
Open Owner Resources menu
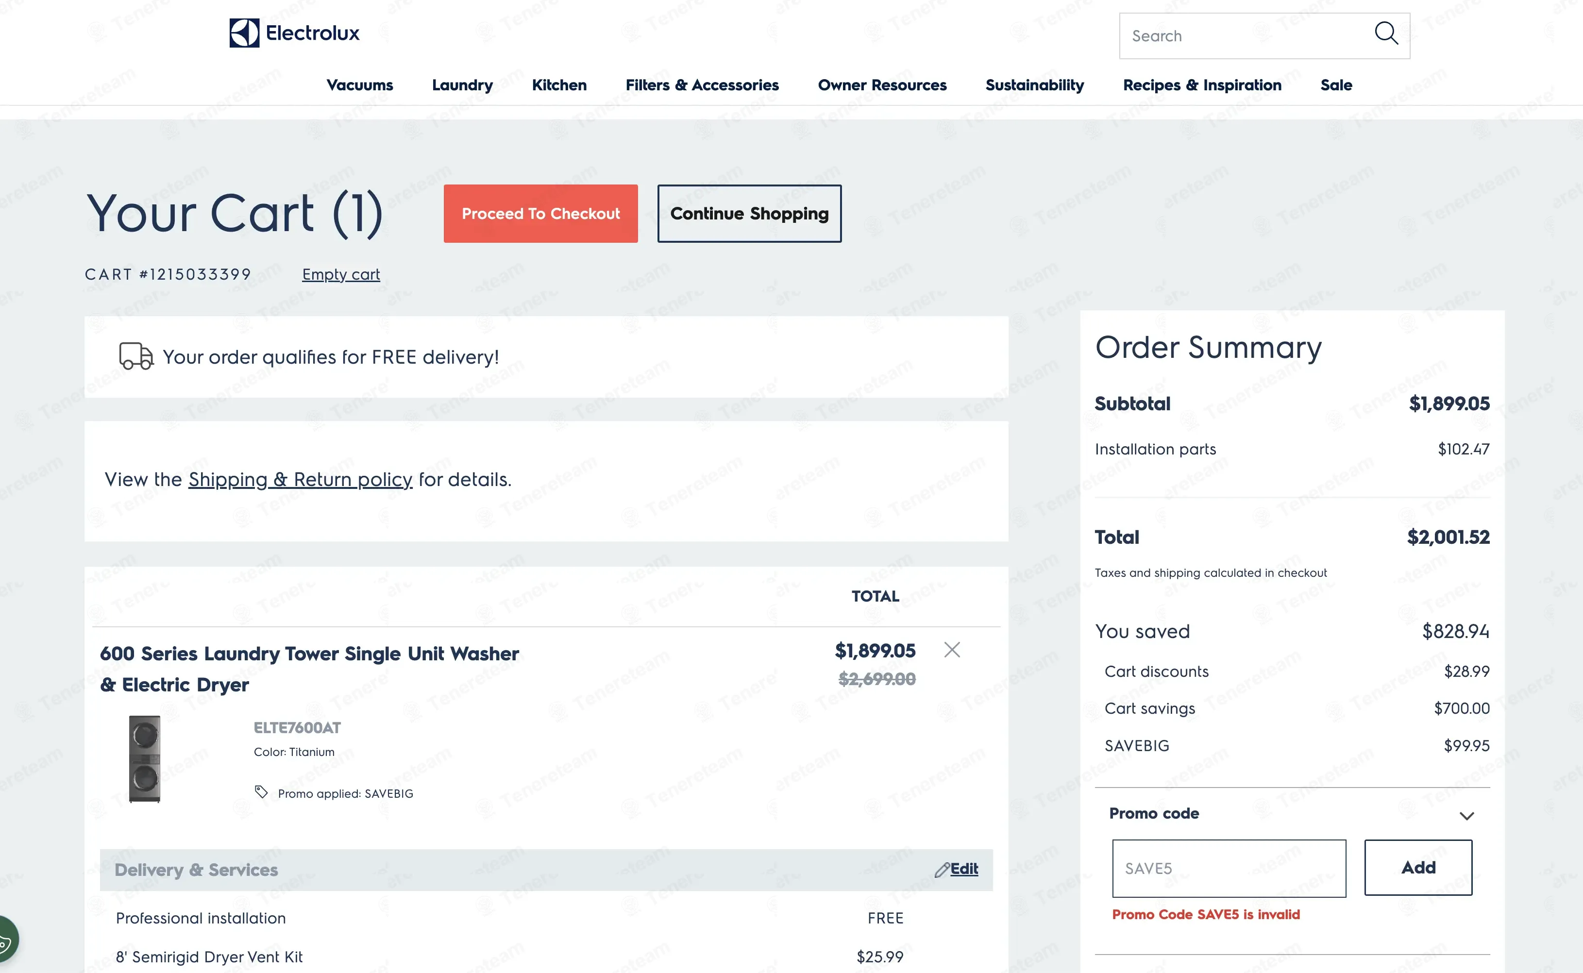[x=882, y=85]
